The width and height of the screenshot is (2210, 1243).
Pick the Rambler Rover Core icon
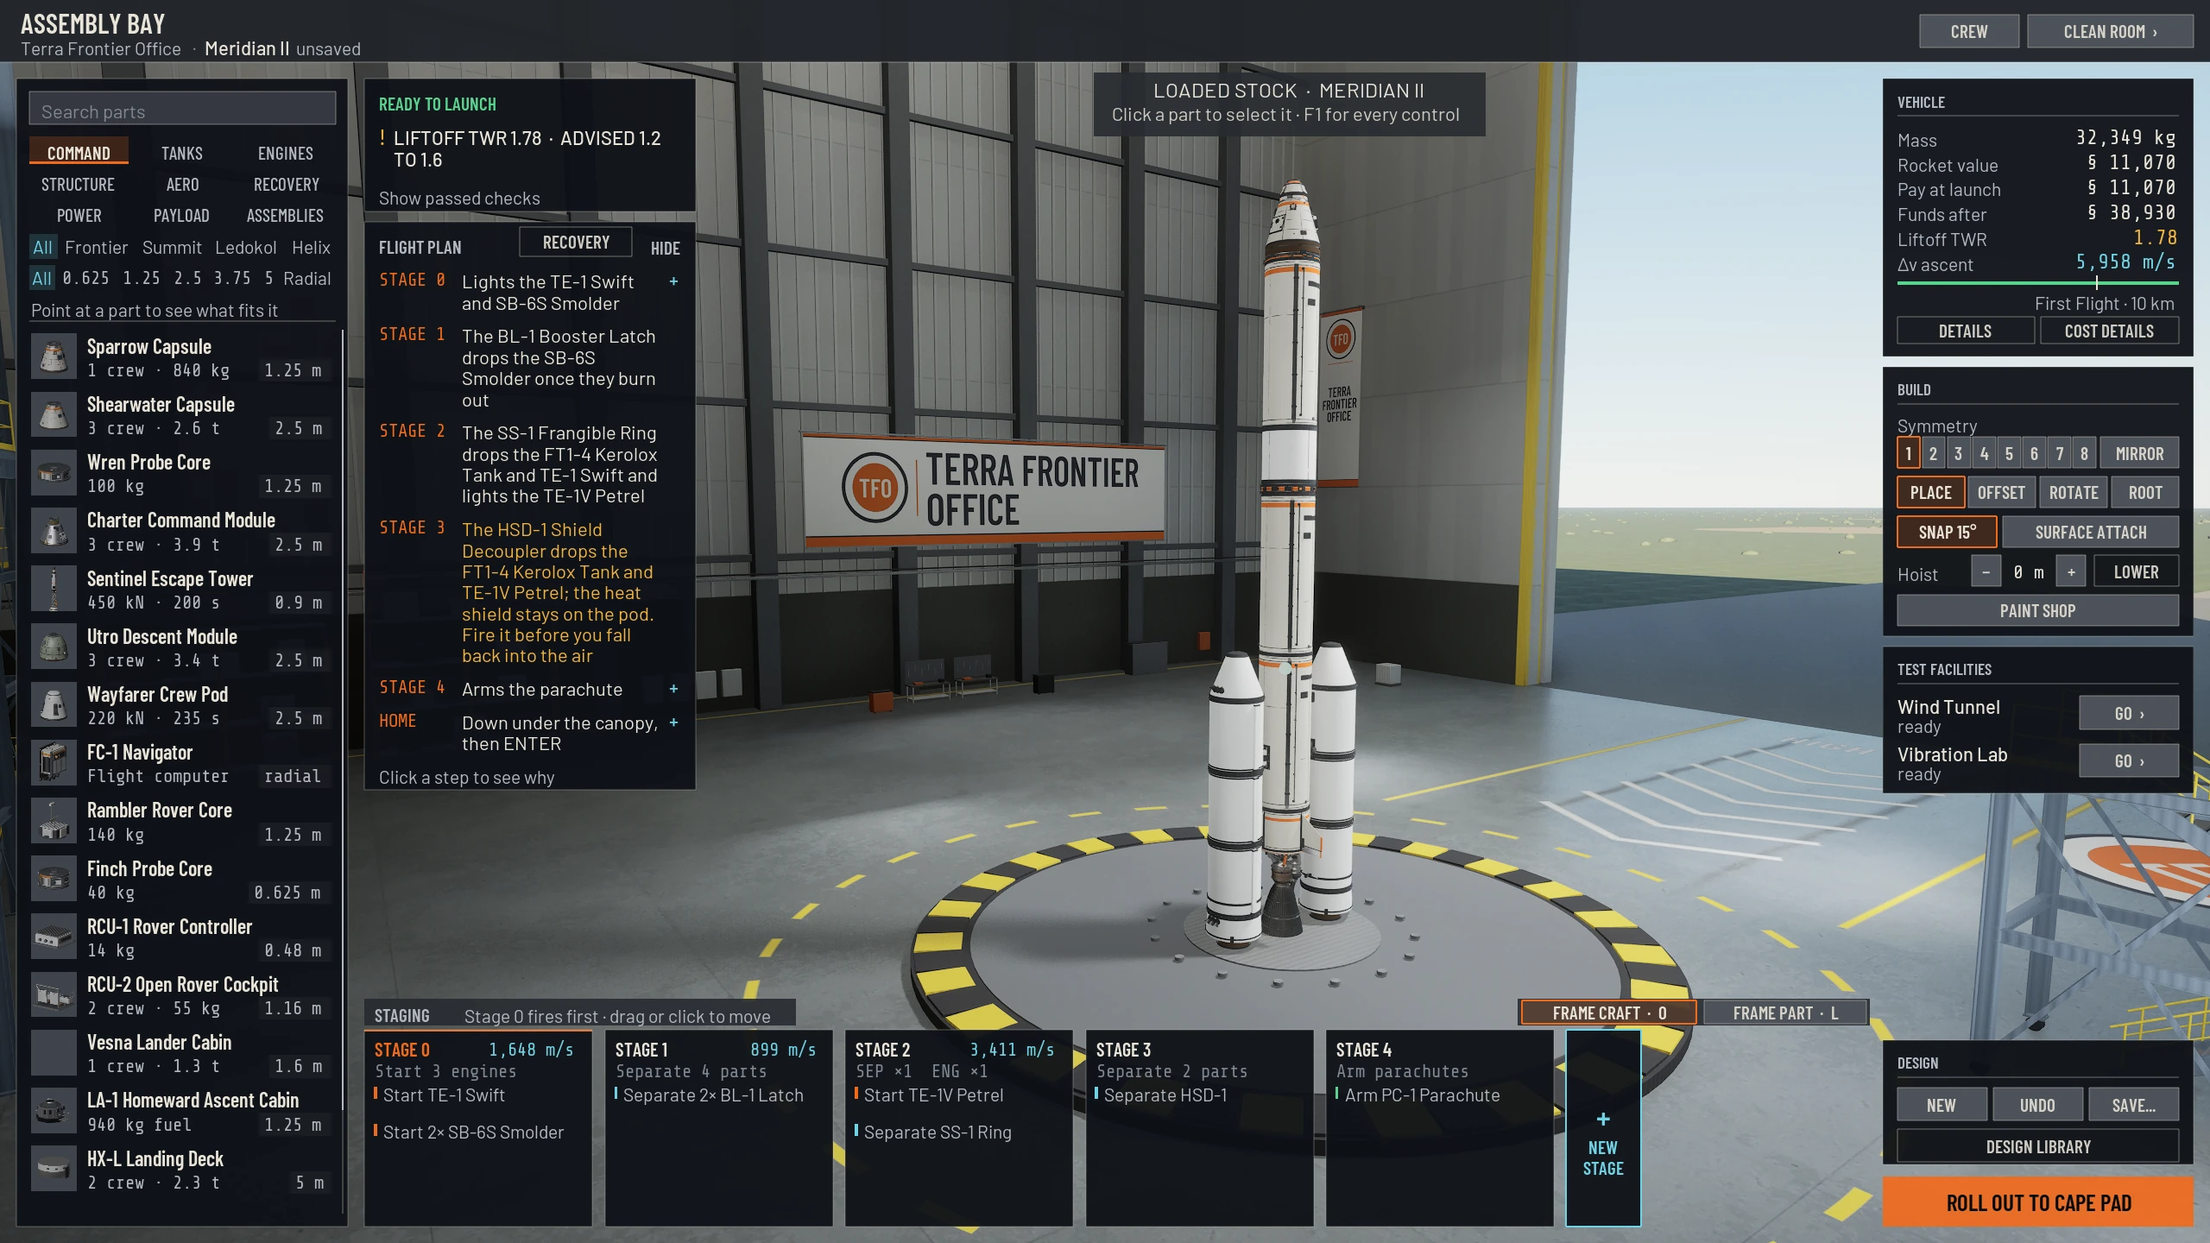[x=54, y=821]
